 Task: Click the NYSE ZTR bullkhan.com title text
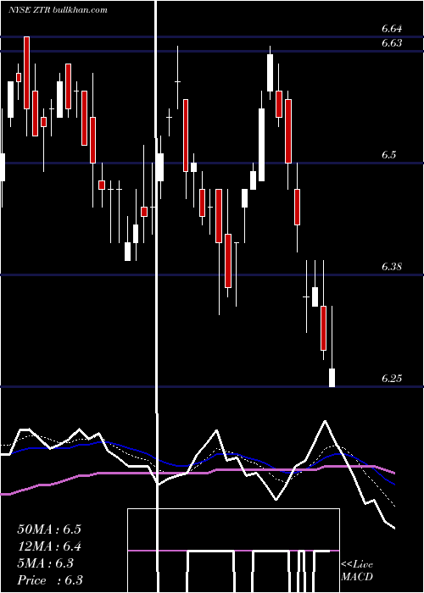coord(58,10)
